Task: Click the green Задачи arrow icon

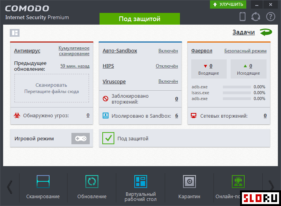Action: (266, 32)
